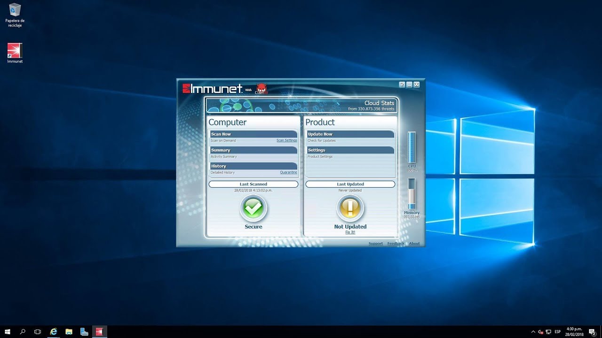Select the Immunet taskbar button
The height and width of the screenshot is (338, 602).
pyautogui.click(x=99, y=332)
